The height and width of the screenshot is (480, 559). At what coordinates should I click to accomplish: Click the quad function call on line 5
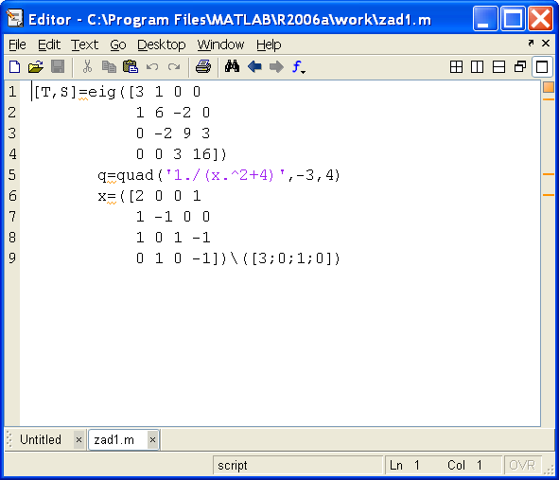(135, 175)
